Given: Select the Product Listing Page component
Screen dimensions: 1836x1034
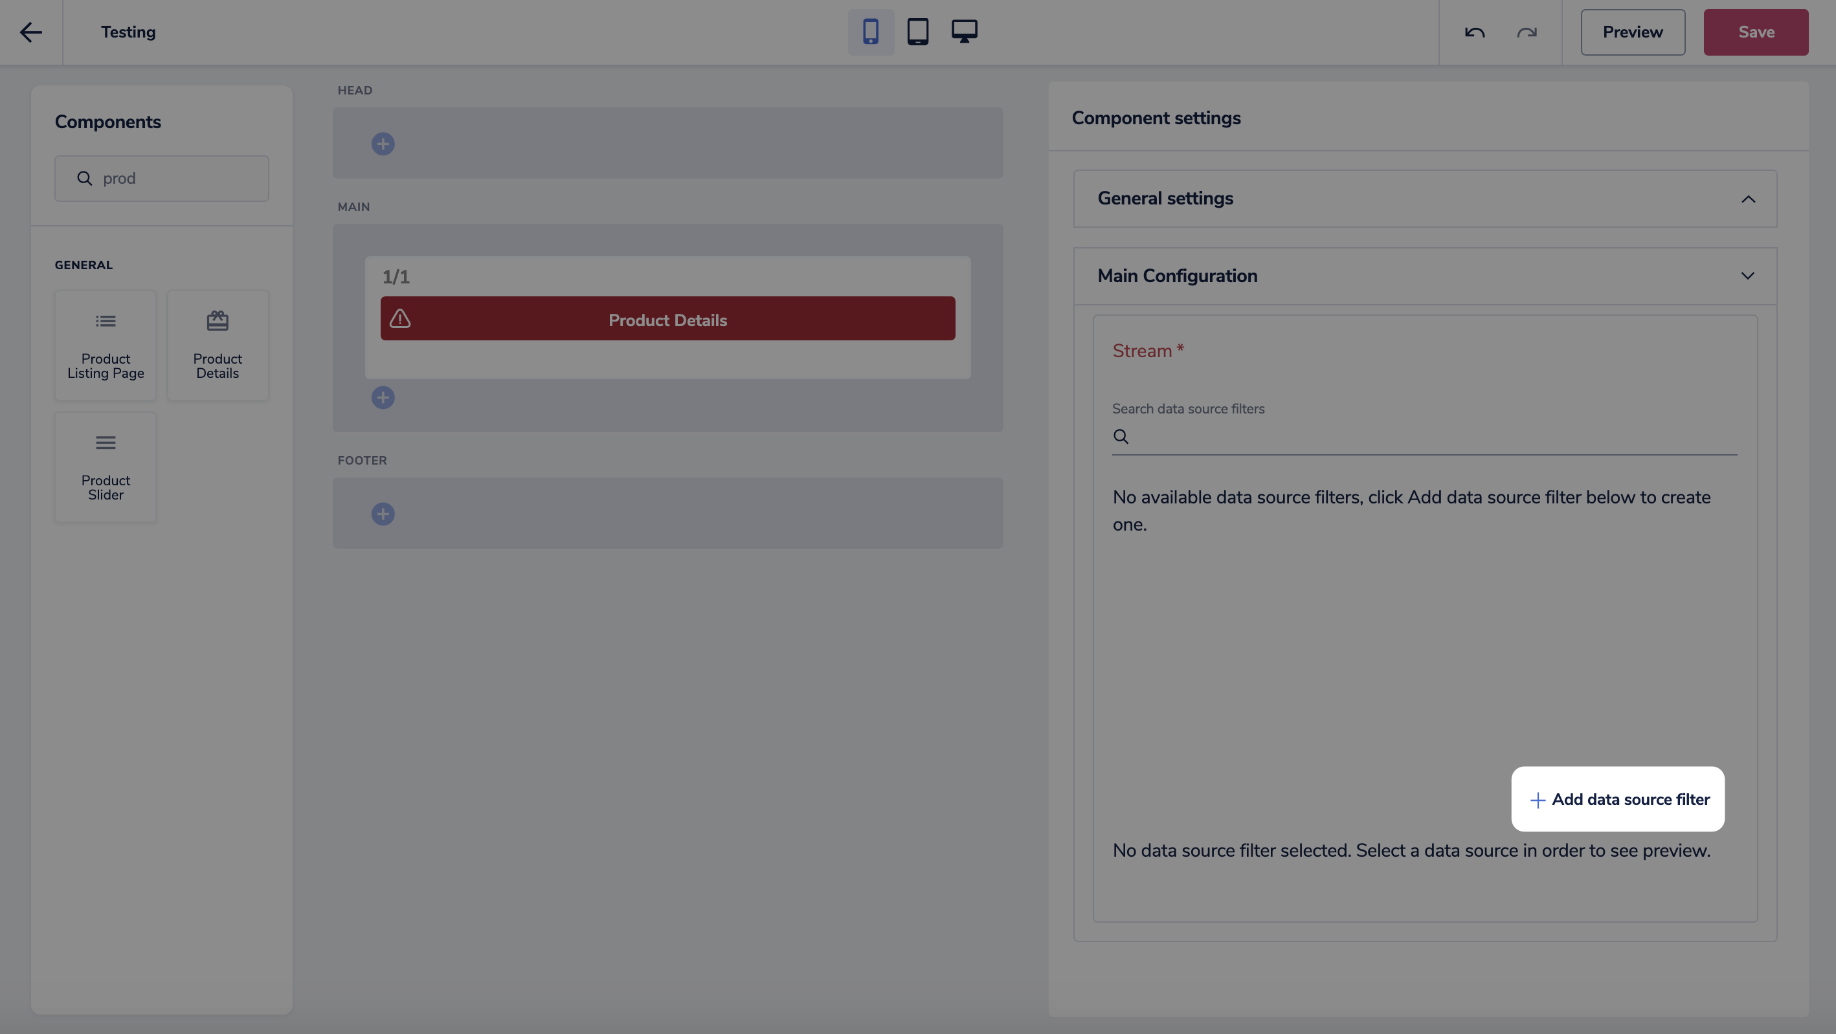Looking at the screenshot, I should [106, 346].
